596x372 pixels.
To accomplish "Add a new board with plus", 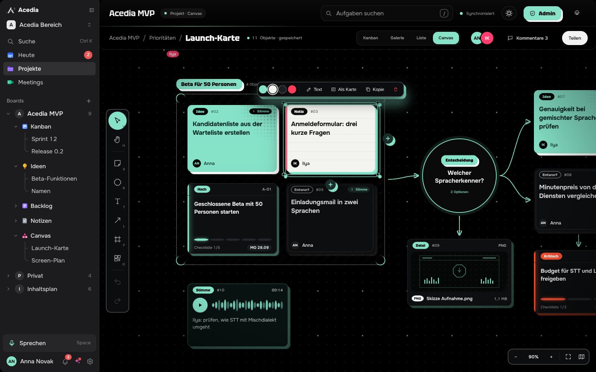I will tap(89, 101).
